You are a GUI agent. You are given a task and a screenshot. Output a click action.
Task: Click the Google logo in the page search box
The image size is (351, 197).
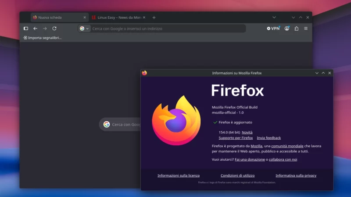(107, 124)
